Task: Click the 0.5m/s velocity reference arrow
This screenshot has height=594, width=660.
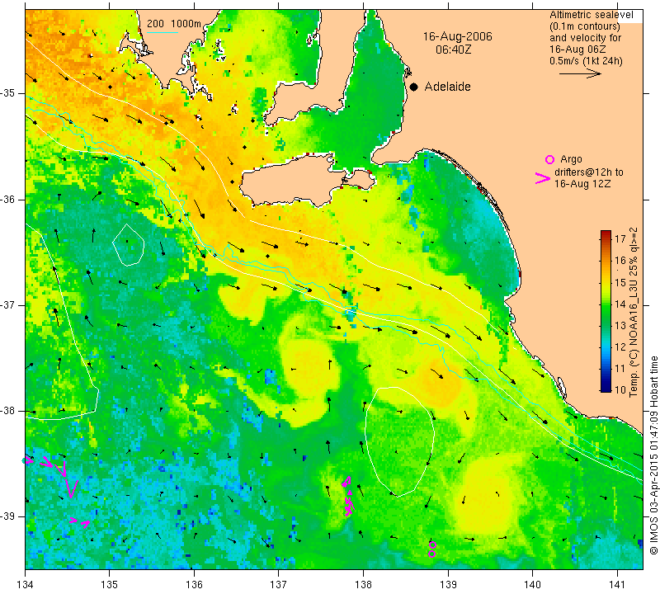Action: (x=581, y=73)
